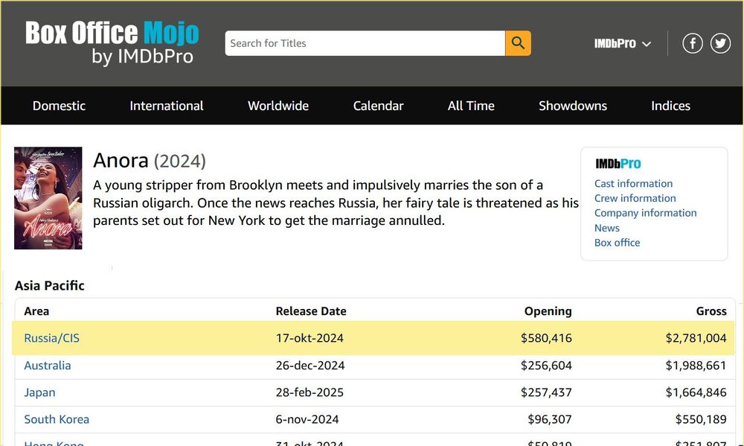Open the Worldwide menu
The height and width of the screenshot is (446, 744).
pos(278,106)
